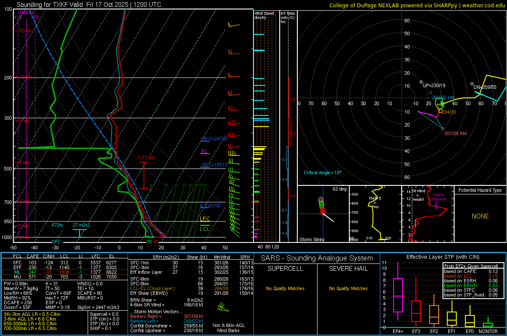507x336 pixels.
Task: Click the 672m effective inflow label
Action: coord(57,225)
